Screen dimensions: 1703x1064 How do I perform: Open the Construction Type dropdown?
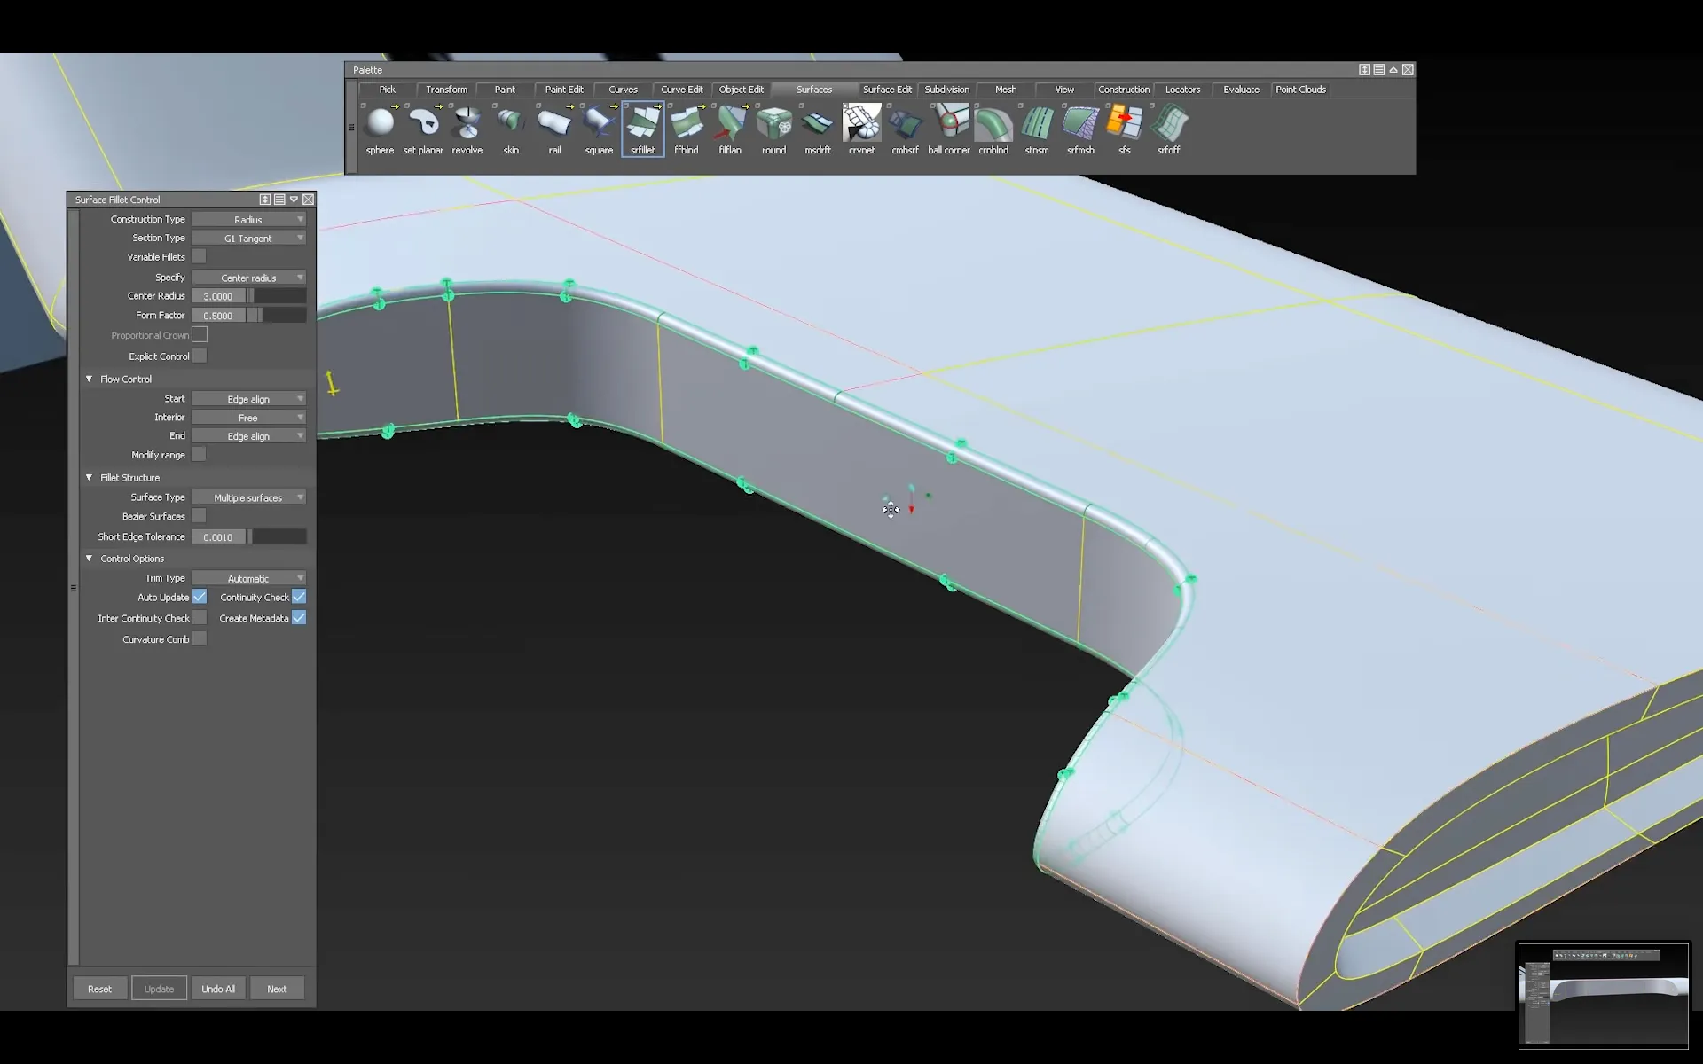point(248,219)
